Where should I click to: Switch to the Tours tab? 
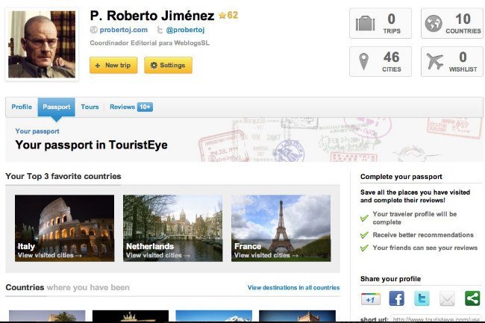(x=90, y=107)
